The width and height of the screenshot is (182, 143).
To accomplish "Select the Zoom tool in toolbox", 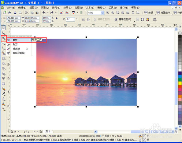I will [3, 43].
